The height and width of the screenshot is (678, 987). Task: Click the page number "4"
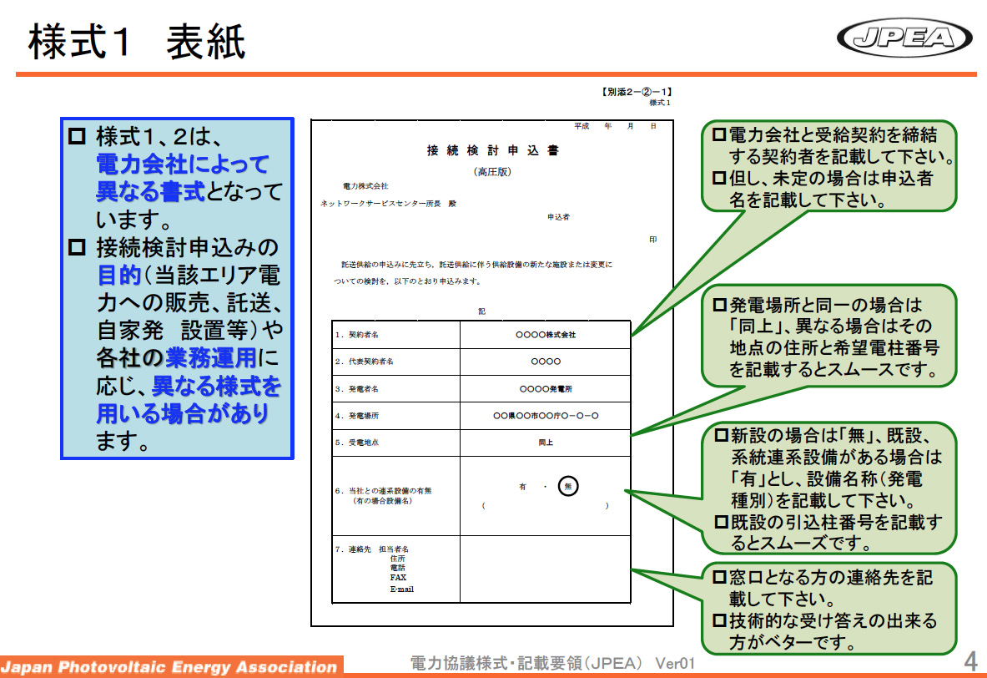[970, 661]
